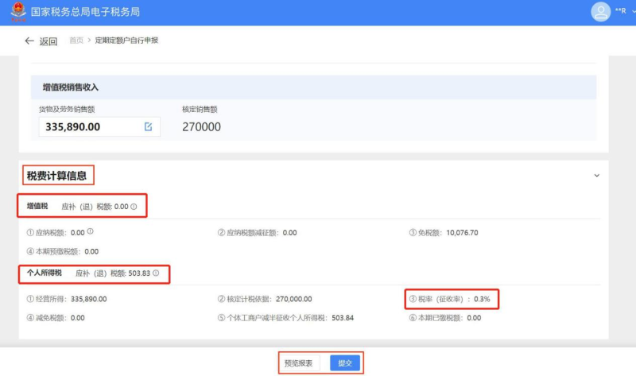The height and width of the screenshot is (376, 636).
Task: Open the user avatar icon
Action: [600, 12]
